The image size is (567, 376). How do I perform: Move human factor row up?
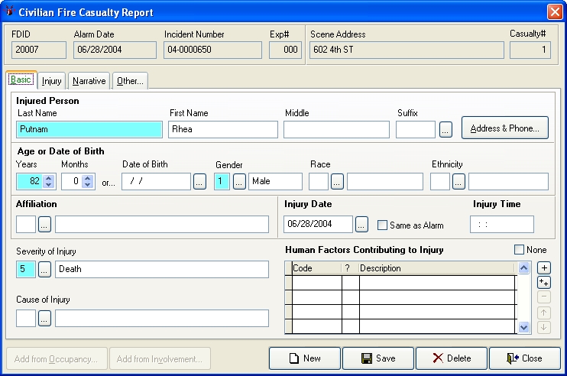544,313
